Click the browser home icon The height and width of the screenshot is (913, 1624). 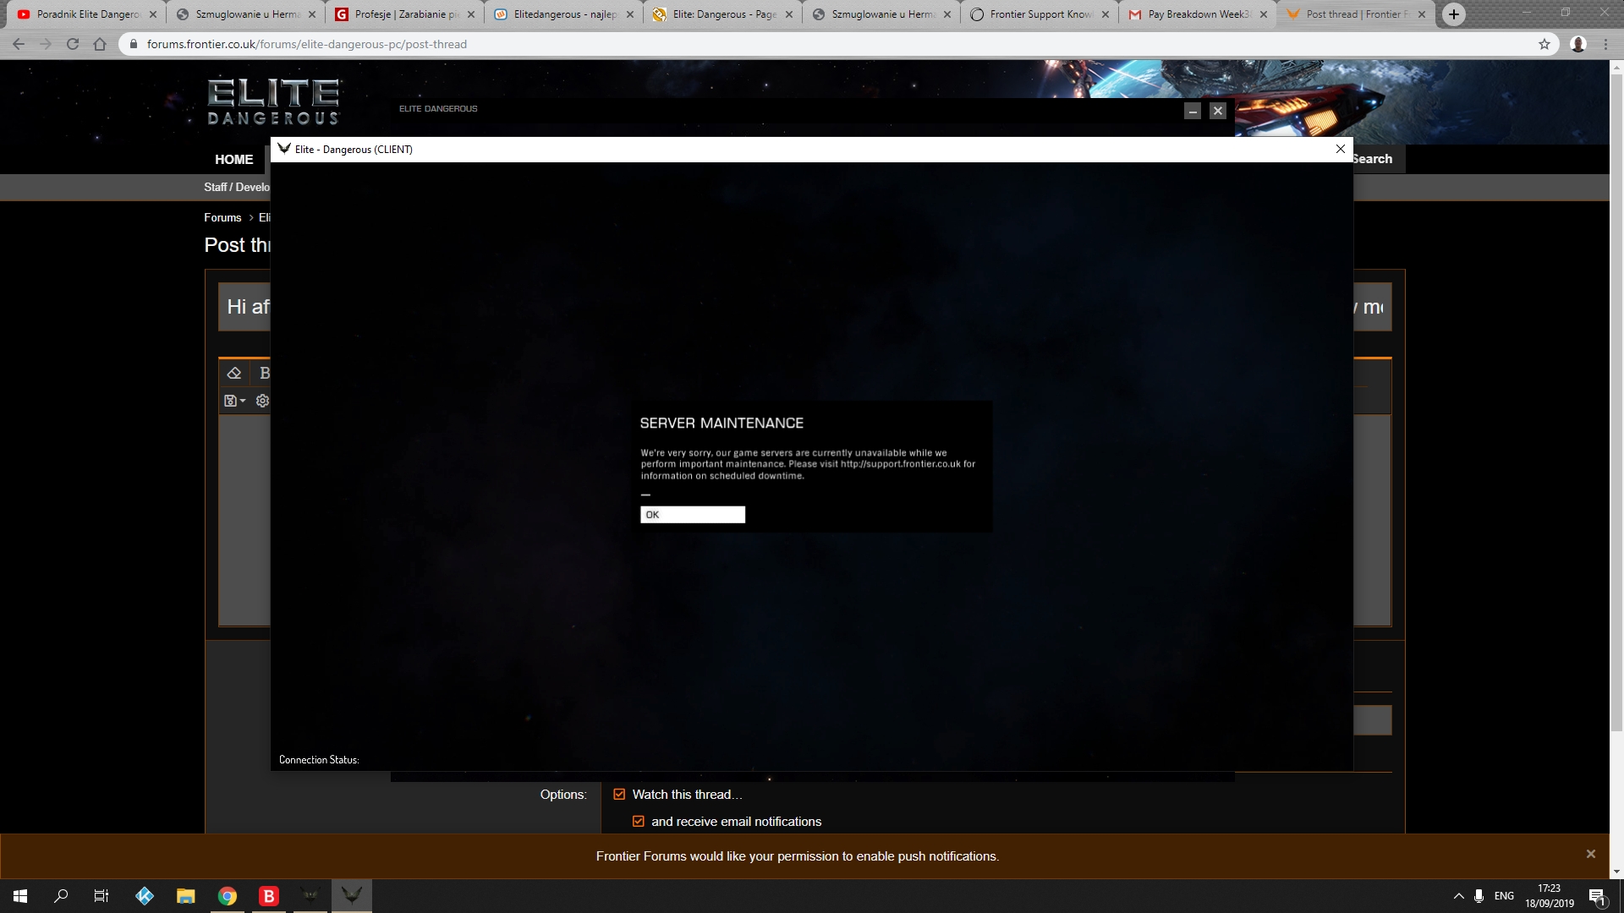pos(100,44)
